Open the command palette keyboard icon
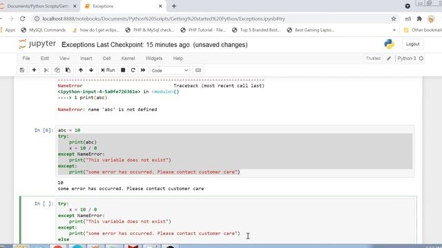This screenshot has width=442, height=248. coord(198,70)
